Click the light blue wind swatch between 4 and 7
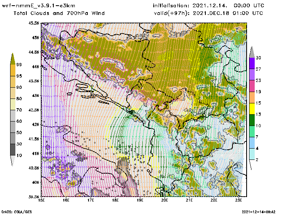This screenshot has height=214, width=283. (252, 143)
